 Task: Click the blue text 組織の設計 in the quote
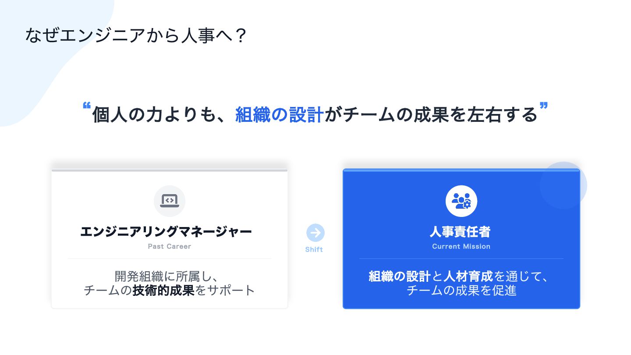tap(279, 115)
